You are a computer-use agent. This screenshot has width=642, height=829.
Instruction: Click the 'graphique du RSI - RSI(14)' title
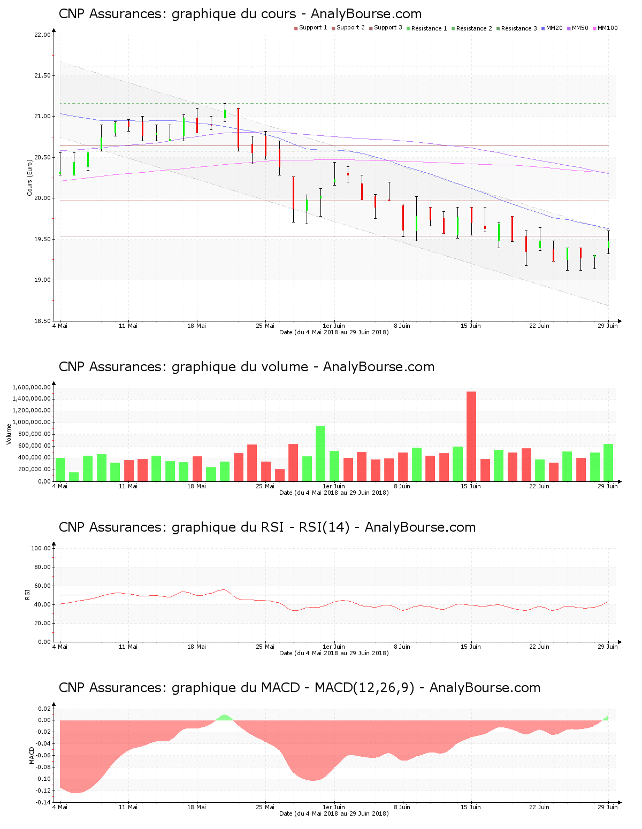click(267, 527)
